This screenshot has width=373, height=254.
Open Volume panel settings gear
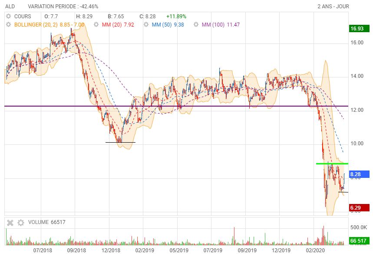tap(21, 223)
